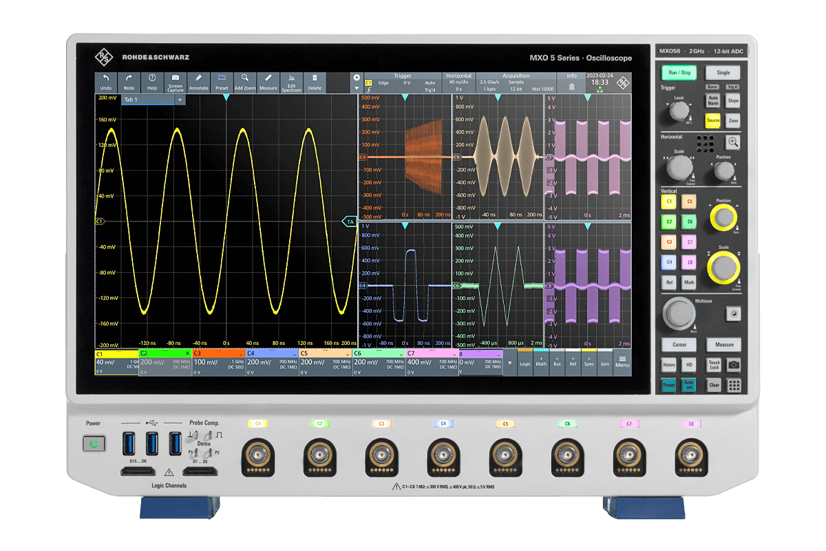Tap the notification bell under Info

[571, 87]
